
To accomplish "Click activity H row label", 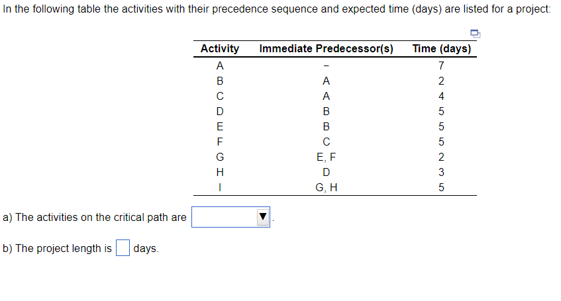I will point(220,172).
